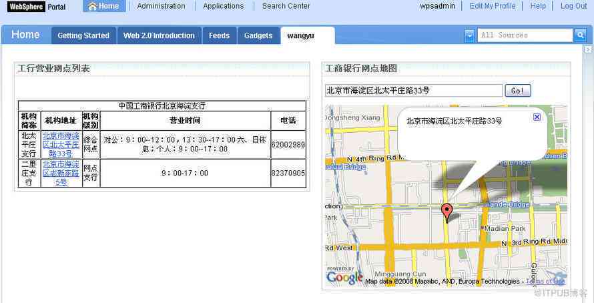Click the map address input field
This screenshot has width=594, height=303.
pos(413,91)
